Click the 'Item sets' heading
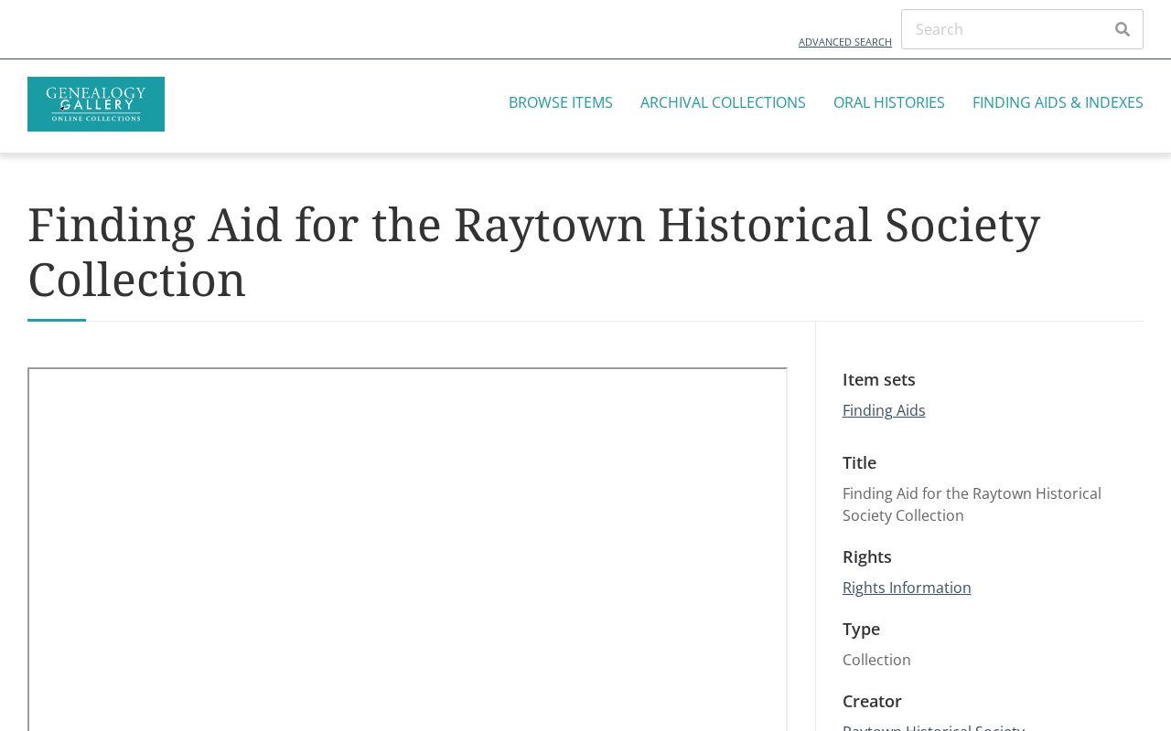Viewport: 1171px width, 731px height. [x=878, y=379]
